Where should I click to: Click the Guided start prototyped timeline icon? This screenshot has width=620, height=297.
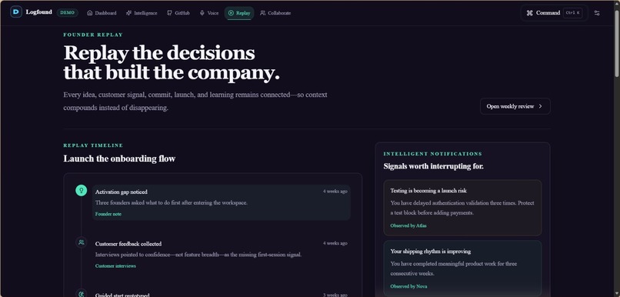coord(81,294)
